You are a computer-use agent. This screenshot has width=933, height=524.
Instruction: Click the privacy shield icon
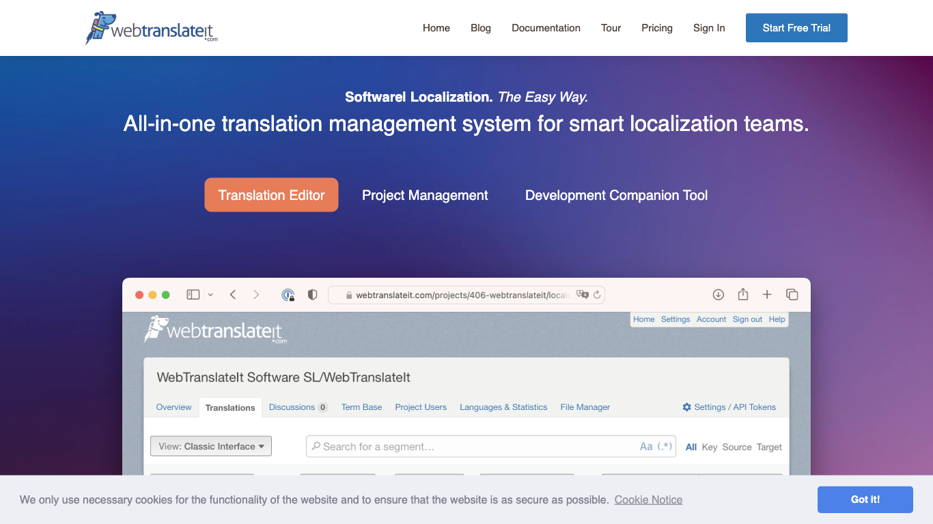pyautogui.click(x=312, y=295)
